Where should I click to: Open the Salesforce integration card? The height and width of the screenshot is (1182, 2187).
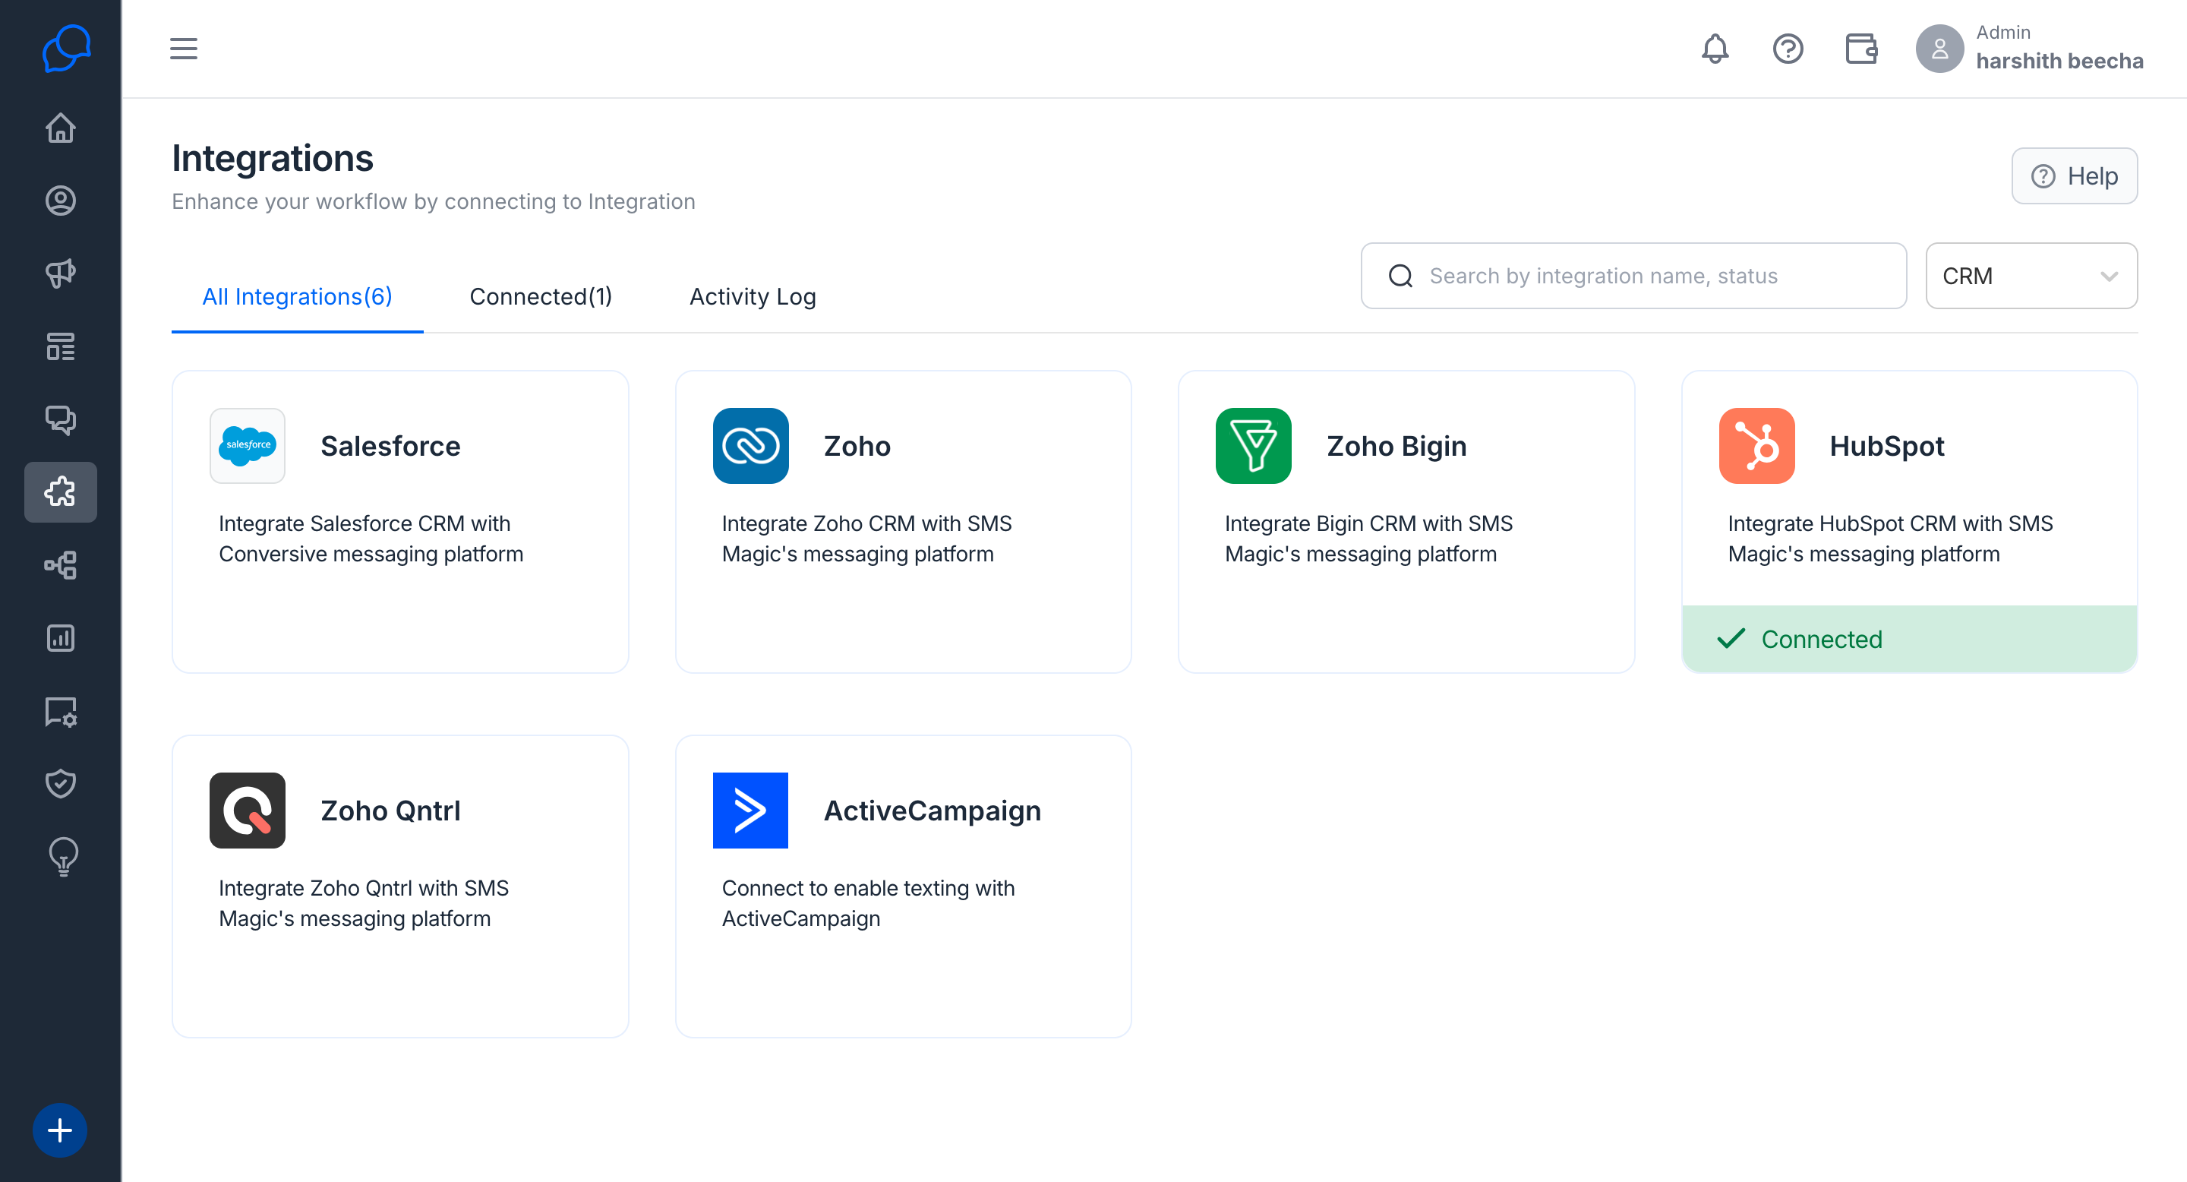400,521
